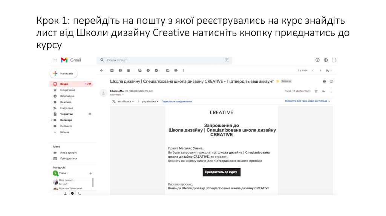Expand the 'Більше' section in sidebar
386x216 pixels.
click(64, 132)
